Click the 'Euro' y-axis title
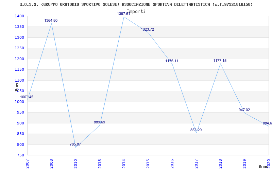Screen dimensions: 272x170 (17, 86)
